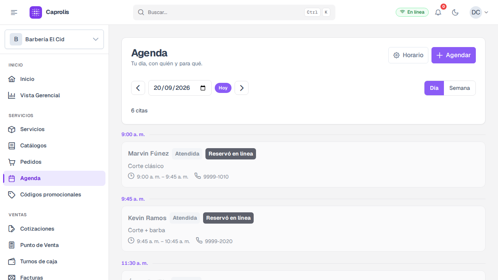Click the search magnifier icon
498x280 pixels.
[141, 12]
